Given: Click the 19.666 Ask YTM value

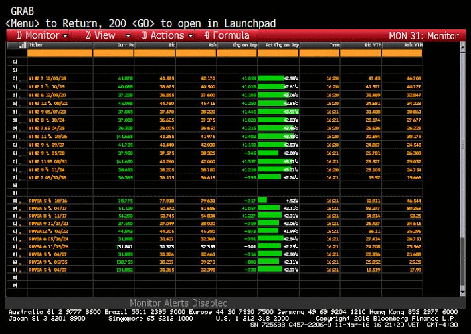Looking at the screenshot, I should pyautogui.click(x=414, y=177).
